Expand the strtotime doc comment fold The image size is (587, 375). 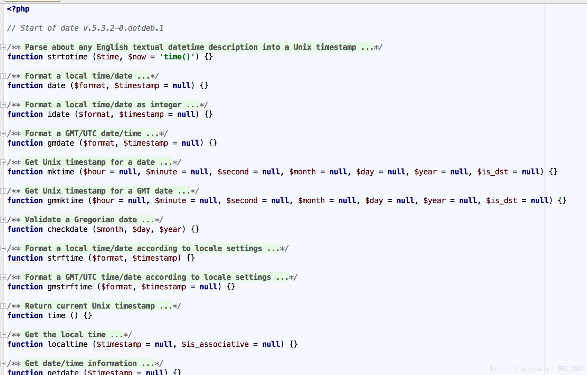(3, 47)
